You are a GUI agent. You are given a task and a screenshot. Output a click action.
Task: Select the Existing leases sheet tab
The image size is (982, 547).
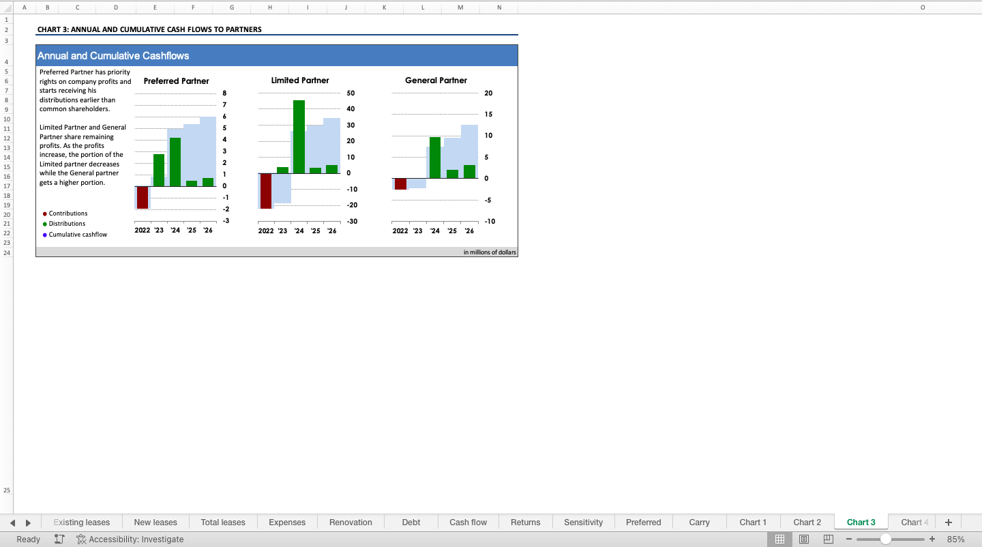pos(82,522)
